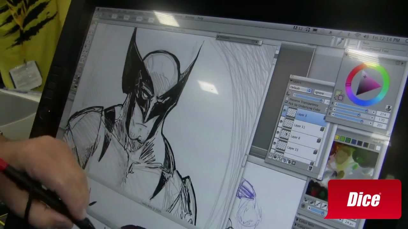Click the Bluetooth icon in menu bar

[x=349, y=34]
